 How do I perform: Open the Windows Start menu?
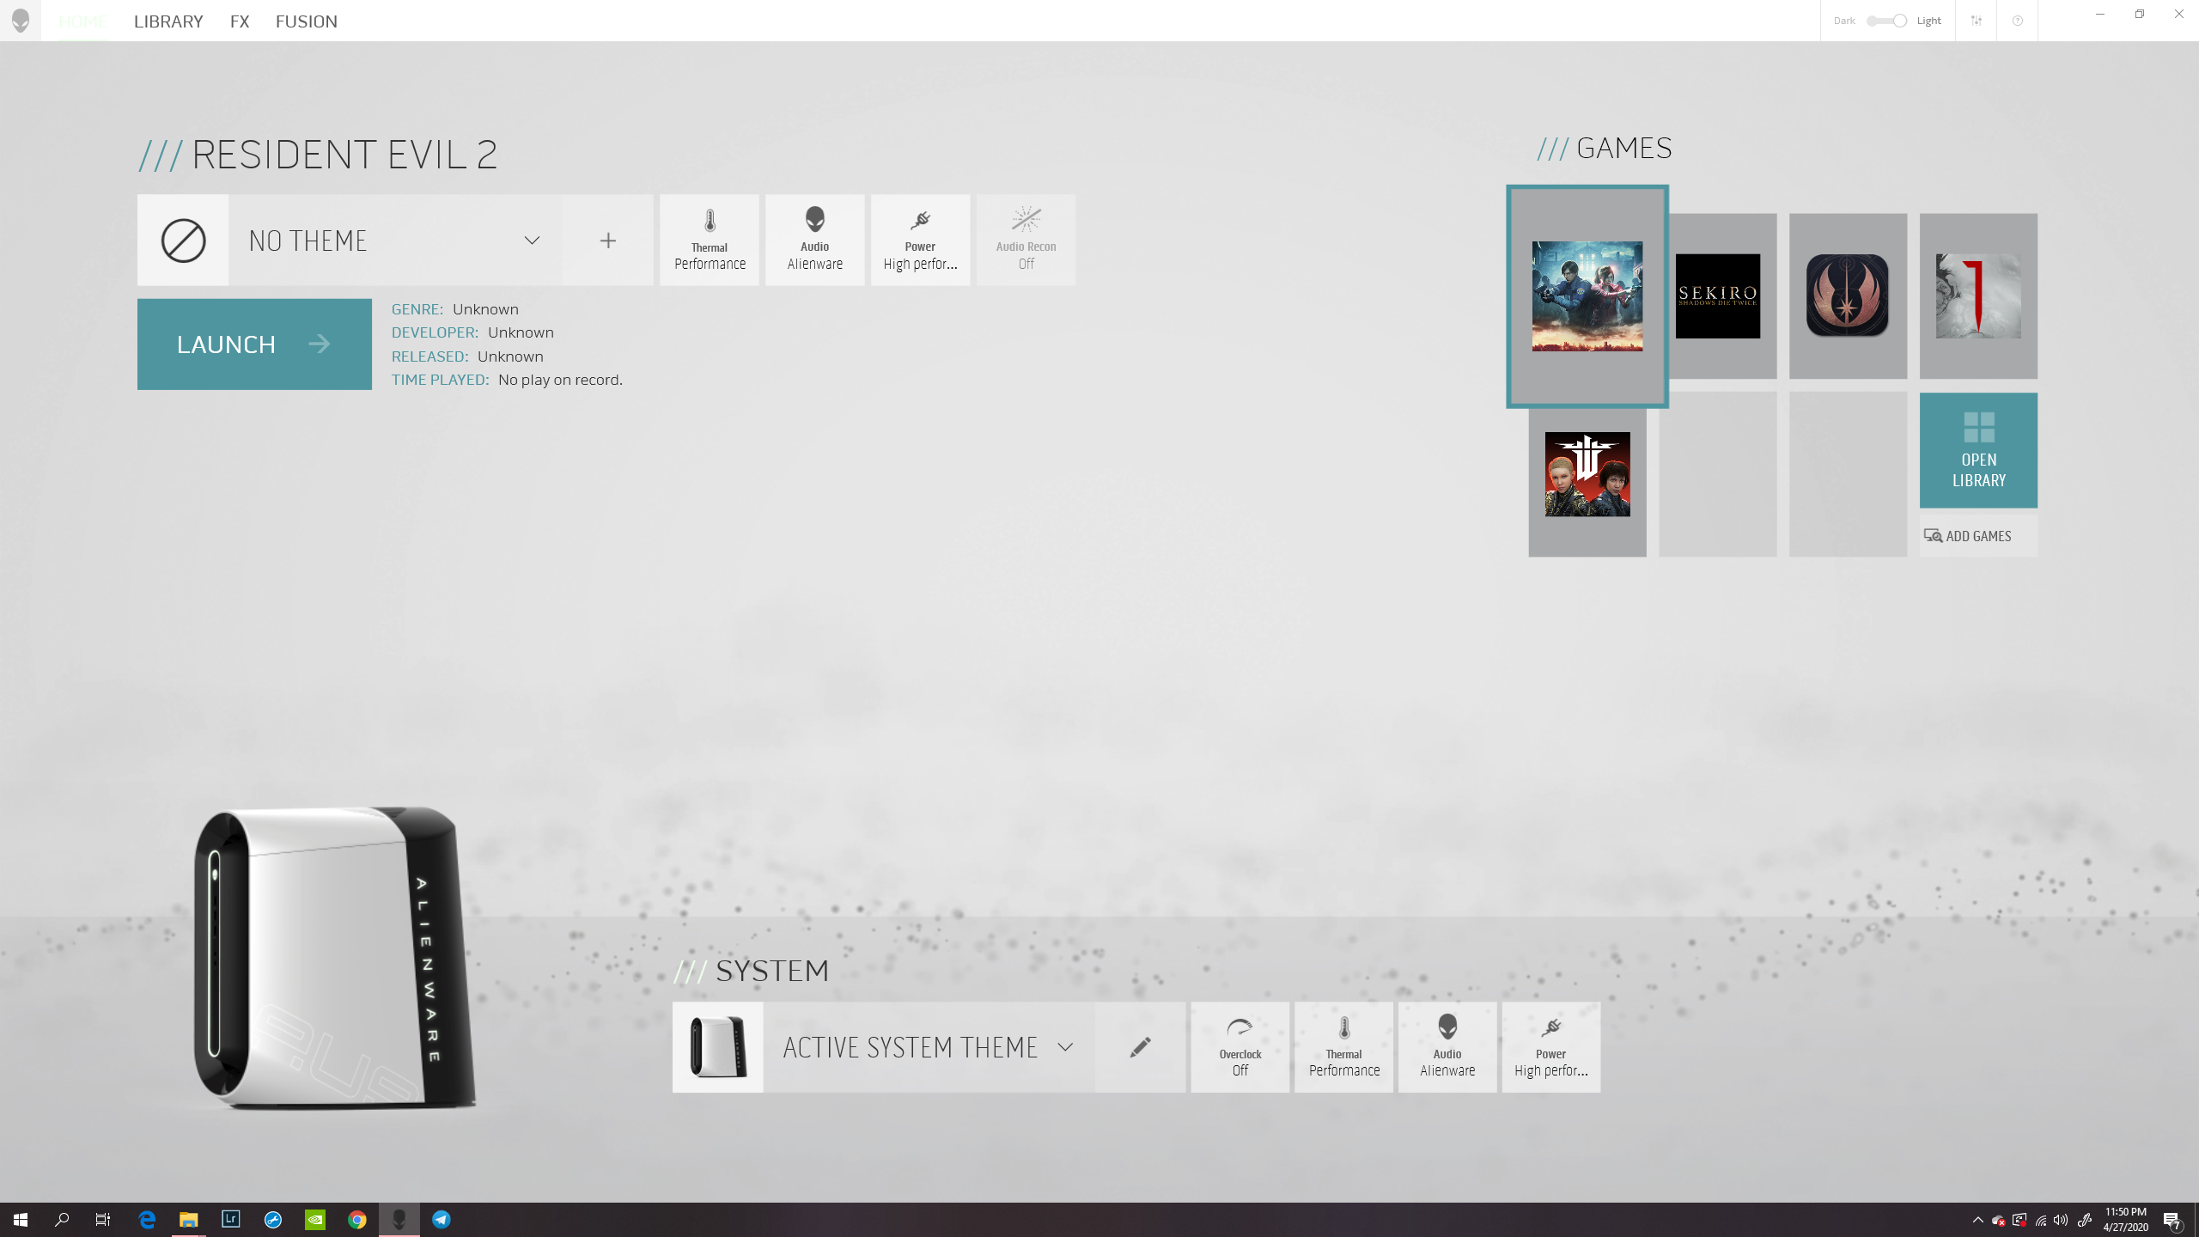click(x=21, y=1220)
